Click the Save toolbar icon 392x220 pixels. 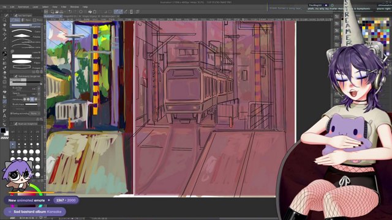[x=61, y=12]
